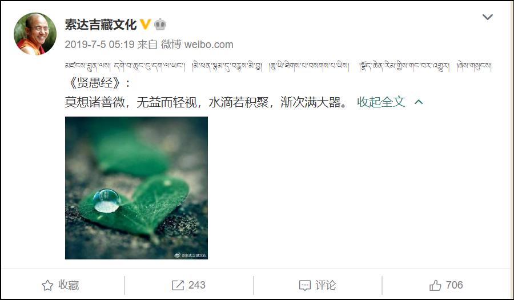The width and height of the screenshot is (514, 300).
Task: Open the post options chevron menu
Action: tap(488, 17)
